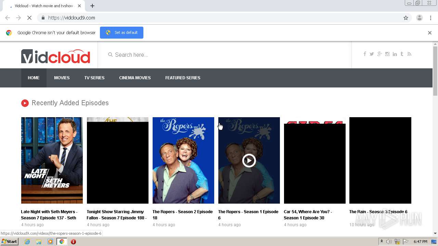
Task: Open Internet Explorer from taskbar
Action: click(27, 242)
